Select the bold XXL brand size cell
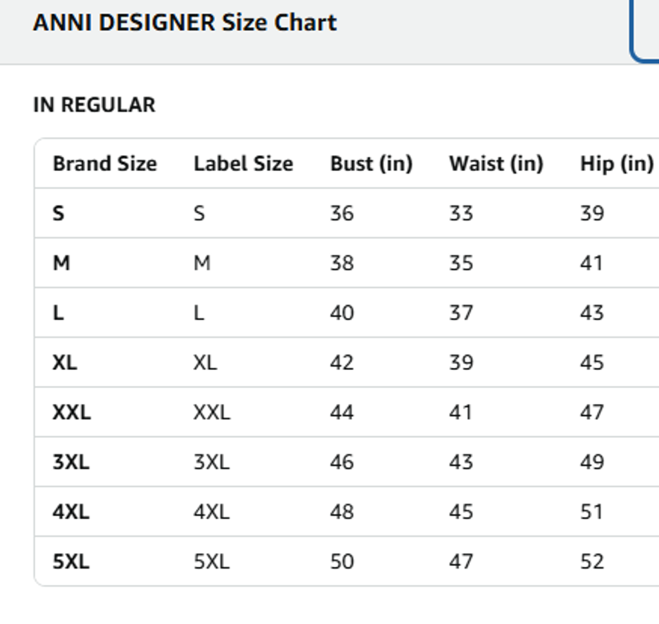This screenshot has width=659, height=624. tap(71, 412)
